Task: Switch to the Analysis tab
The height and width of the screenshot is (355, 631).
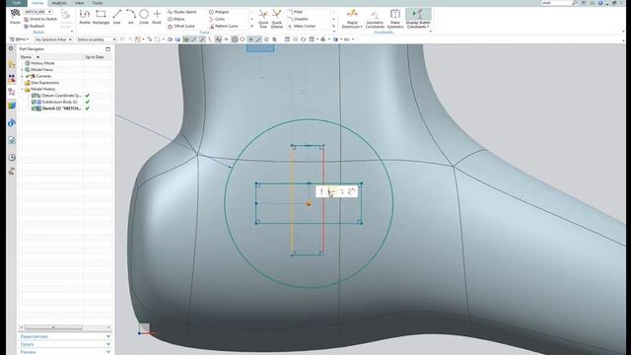Action: 59,3
